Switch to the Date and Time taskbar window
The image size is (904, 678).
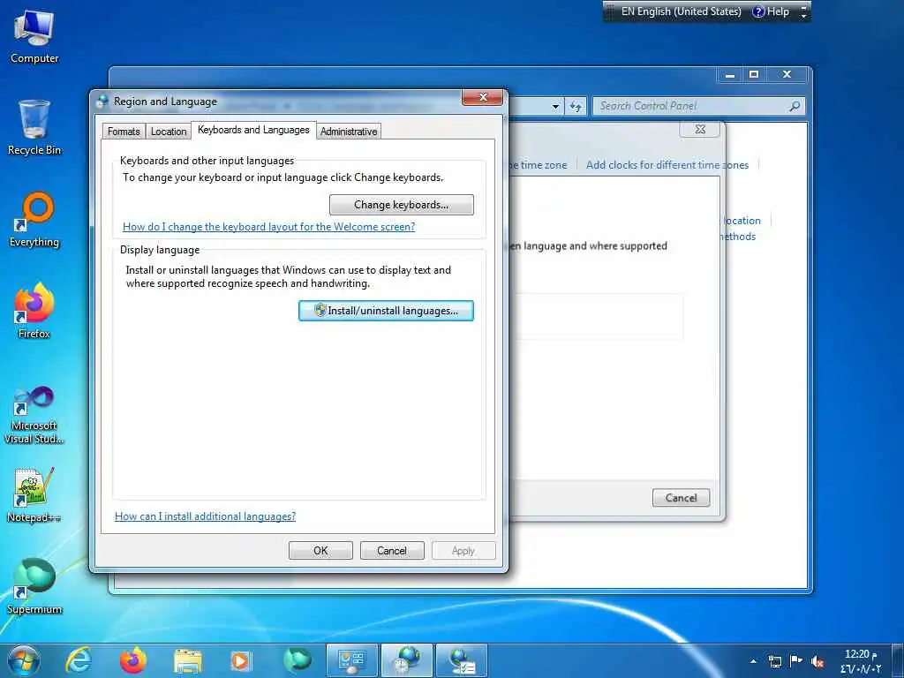407,660
